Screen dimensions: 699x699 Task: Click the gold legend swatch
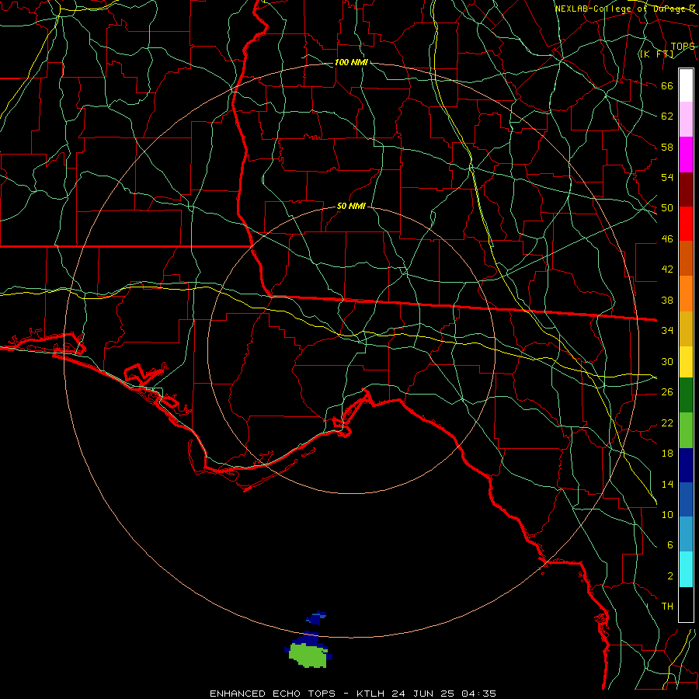(686, 329)
